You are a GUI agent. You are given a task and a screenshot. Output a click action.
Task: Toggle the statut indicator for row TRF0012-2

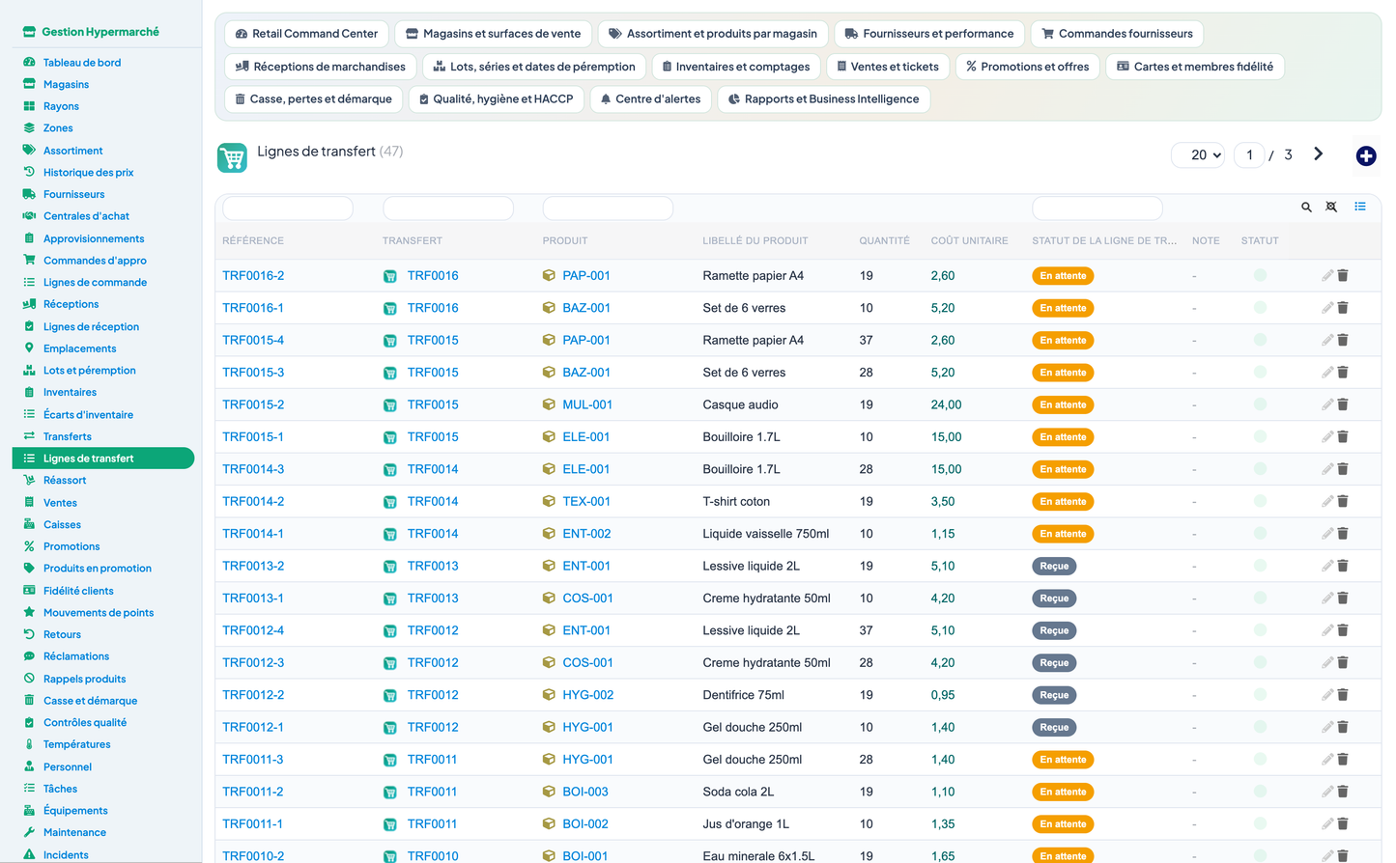(1260, 695)
